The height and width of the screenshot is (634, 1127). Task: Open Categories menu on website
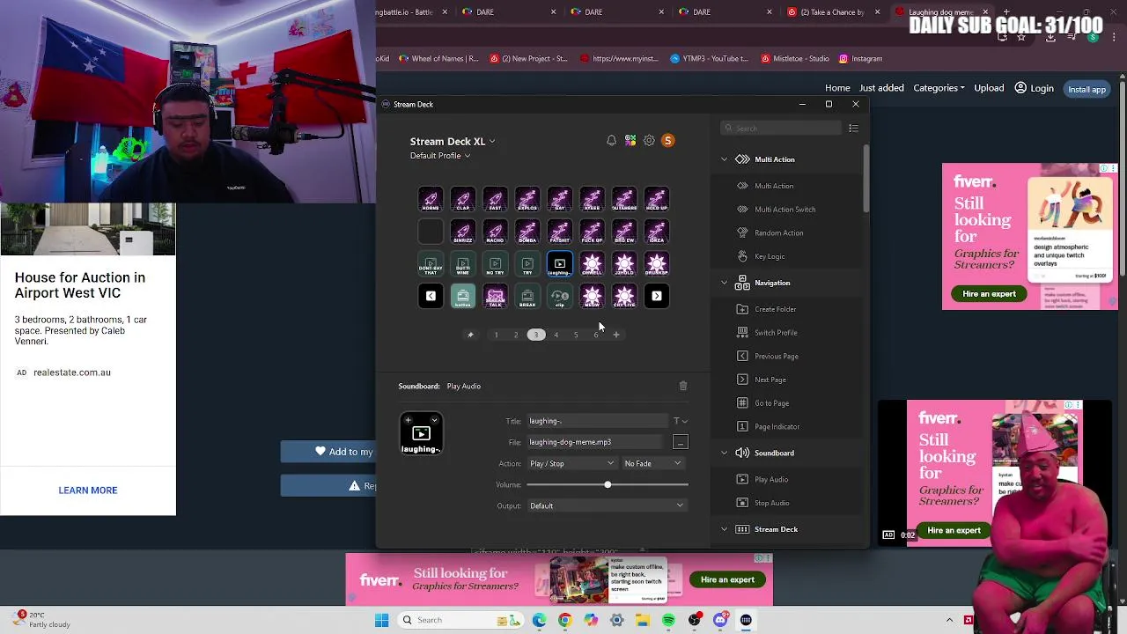pyautogui.click(x=939, y=88)
